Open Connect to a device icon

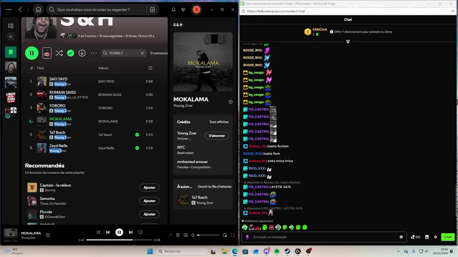tap(185, 235)
